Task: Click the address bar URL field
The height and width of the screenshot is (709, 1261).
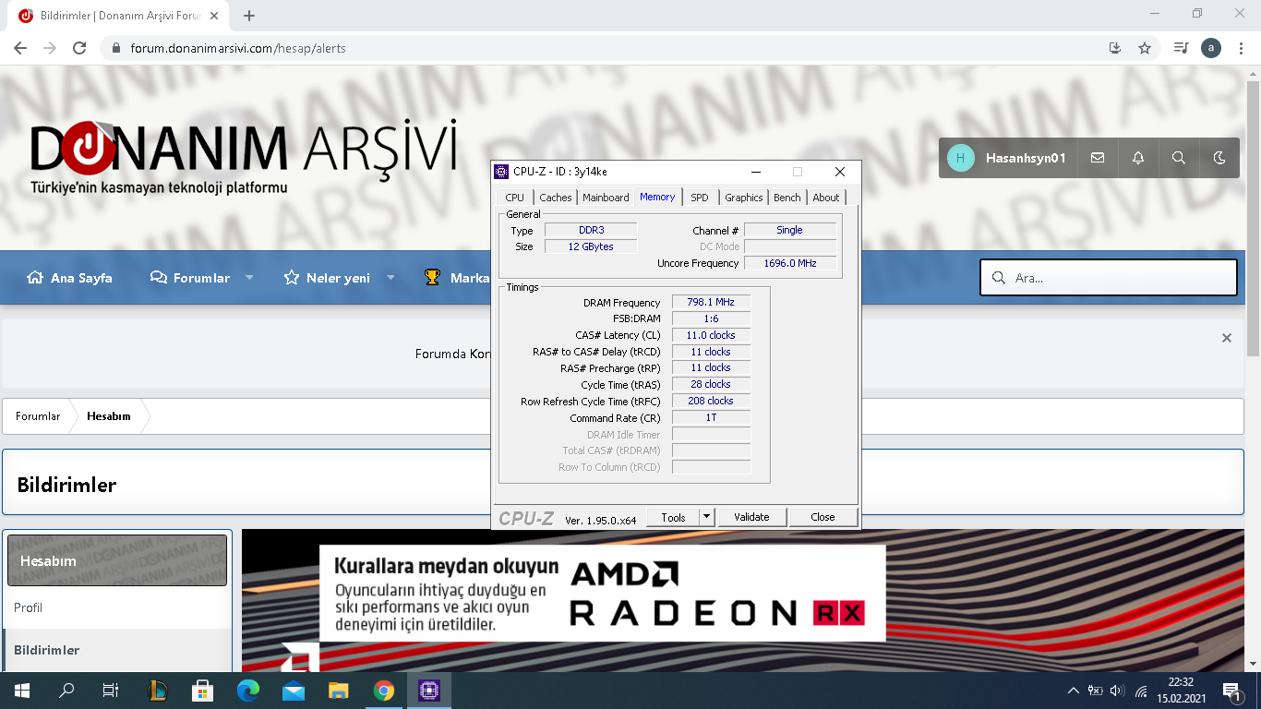Action: pyautogui.click(x=609, y=48)
